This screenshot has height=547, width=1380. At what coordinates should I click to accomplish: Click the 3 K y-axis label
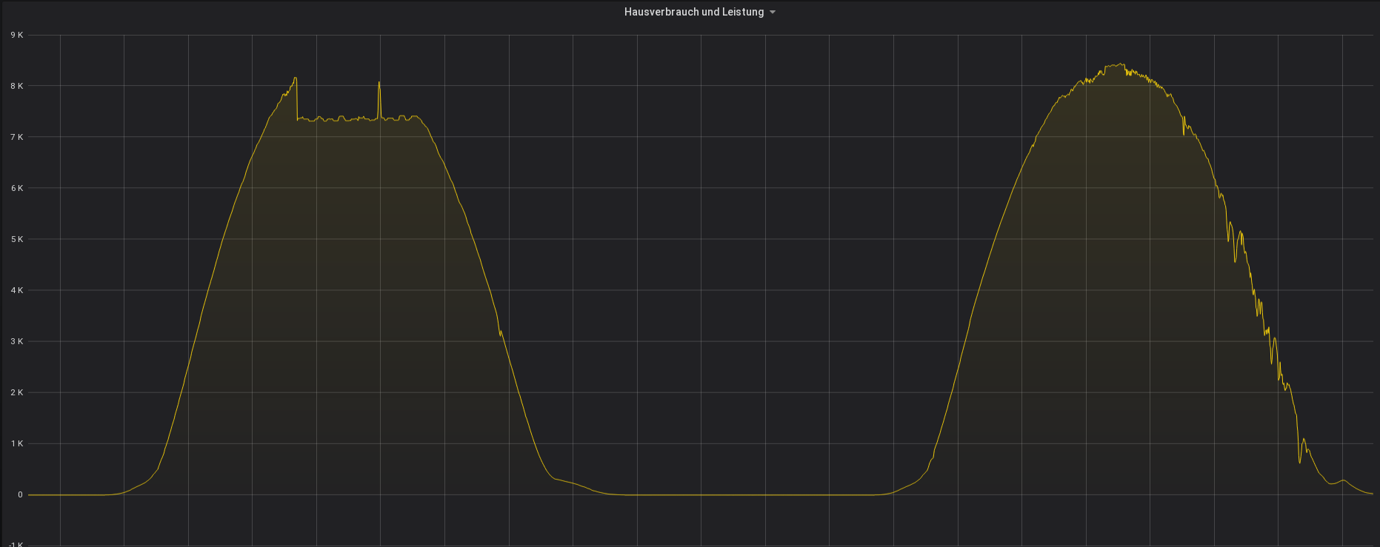coord(17,341)
